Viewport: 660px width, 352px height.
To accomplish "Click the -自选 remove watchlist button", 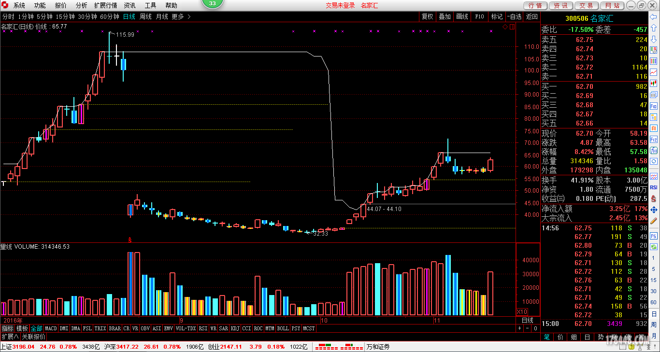I will [514, 16].
